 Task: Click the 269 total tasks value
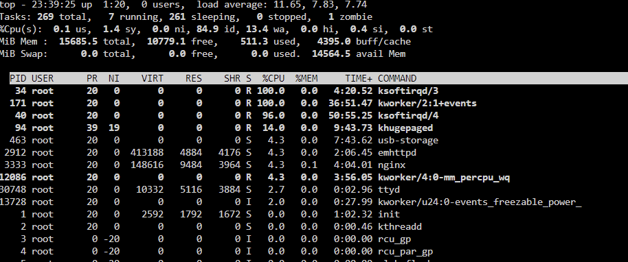tap(45, 16)
